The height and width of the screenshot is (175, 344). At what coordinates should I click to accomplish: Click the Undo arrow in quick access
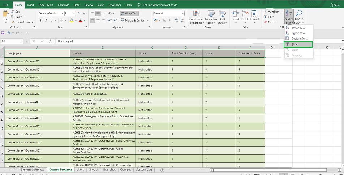[x=9, y=33]
